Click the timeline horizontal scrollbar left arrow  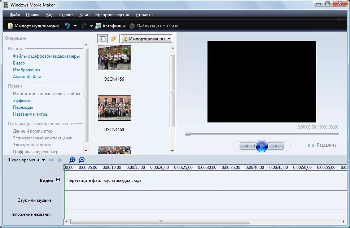click(67, 222)
